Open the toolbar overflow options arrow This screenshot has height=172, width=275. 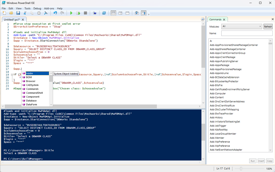click(149, 15)
